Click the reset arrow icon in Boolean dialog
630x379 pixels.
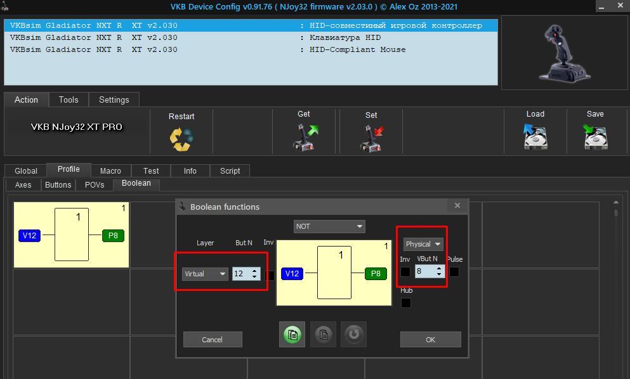[x=353, y=334]
